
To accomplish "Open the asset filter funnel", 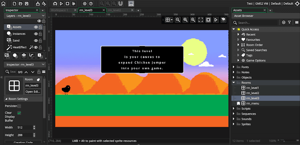I will 289,22.
